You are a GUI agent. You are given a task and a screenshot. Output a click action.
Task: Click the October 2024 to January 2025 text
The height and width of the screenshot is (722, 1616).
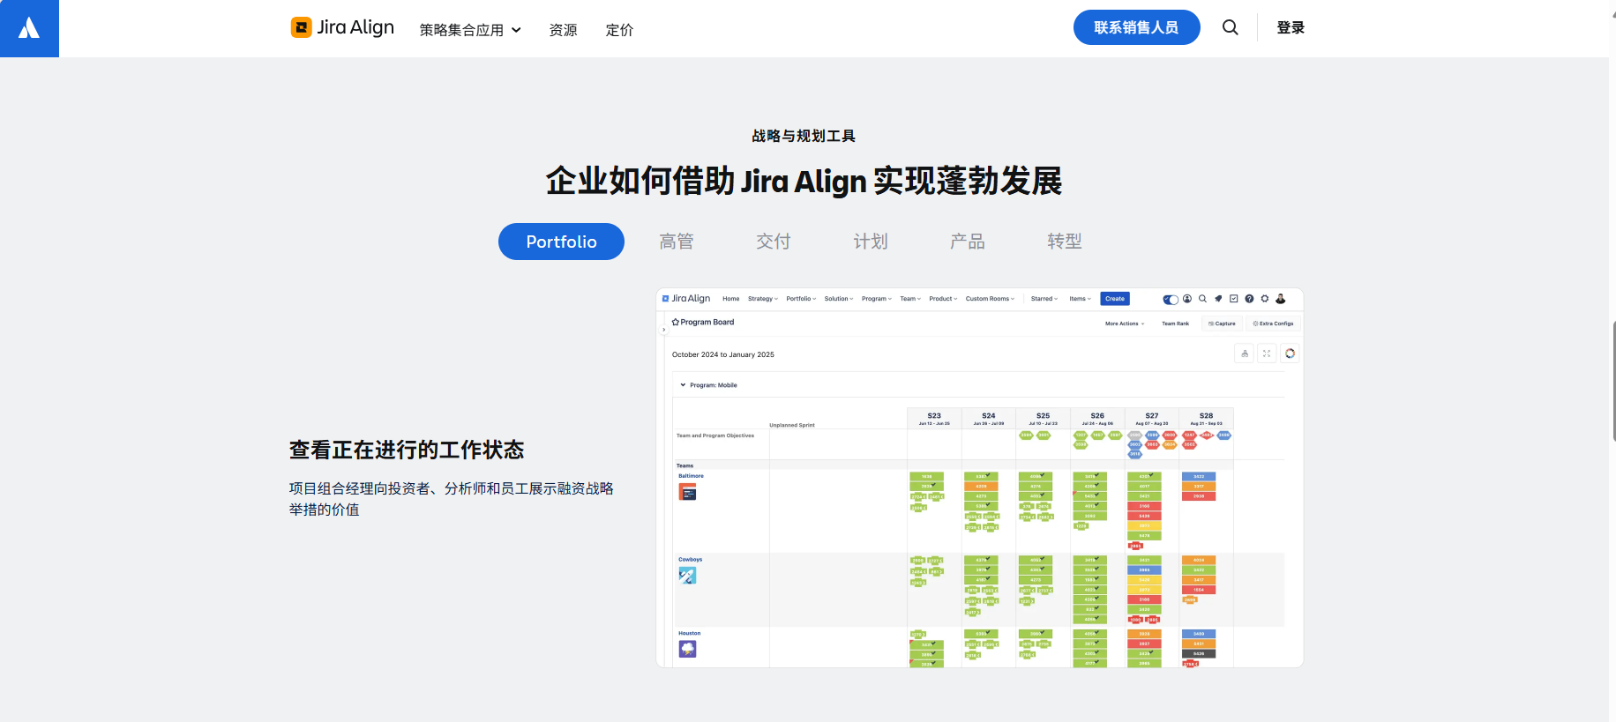(723, 354)
